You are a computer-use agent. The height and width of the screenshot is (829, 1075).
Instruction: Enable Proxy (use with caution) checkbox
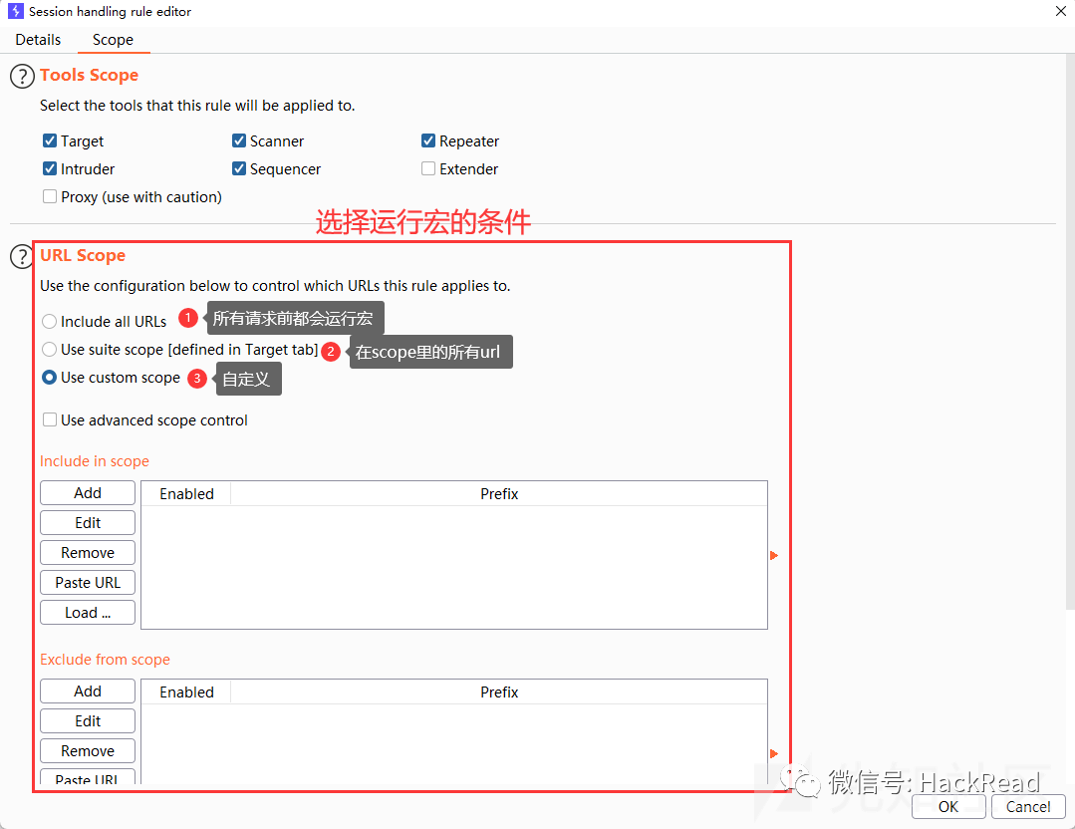[50, 197]
